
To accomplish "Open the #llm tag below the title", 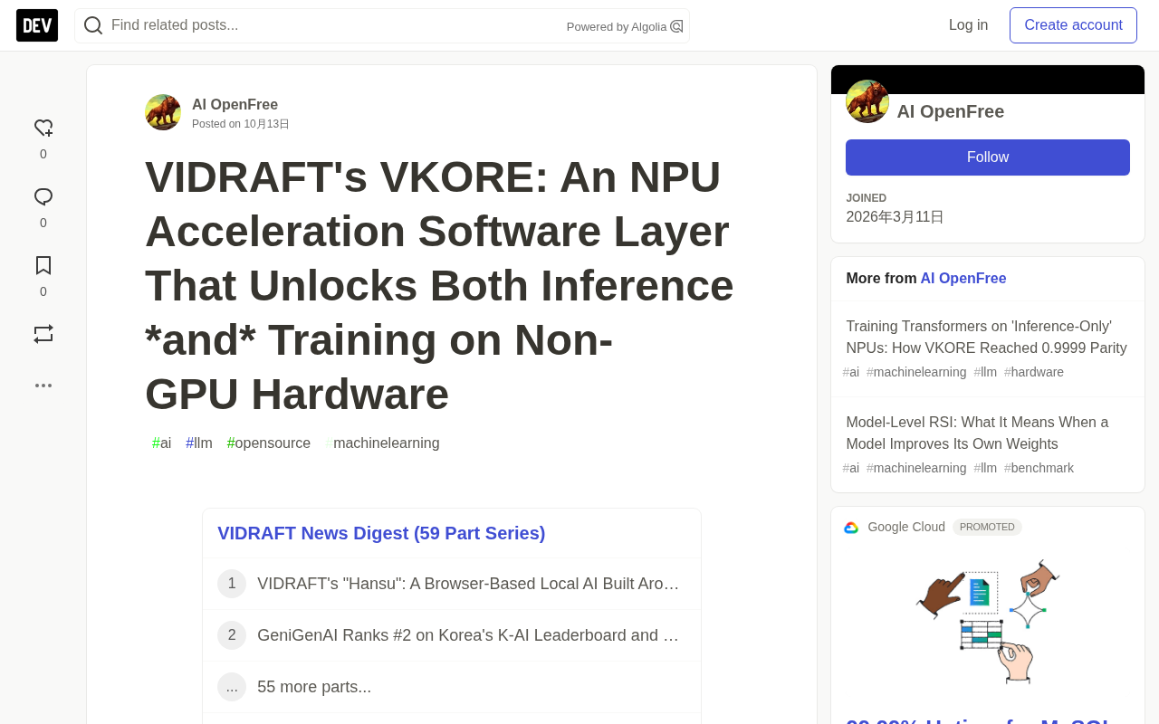I will tap(199, 443).
